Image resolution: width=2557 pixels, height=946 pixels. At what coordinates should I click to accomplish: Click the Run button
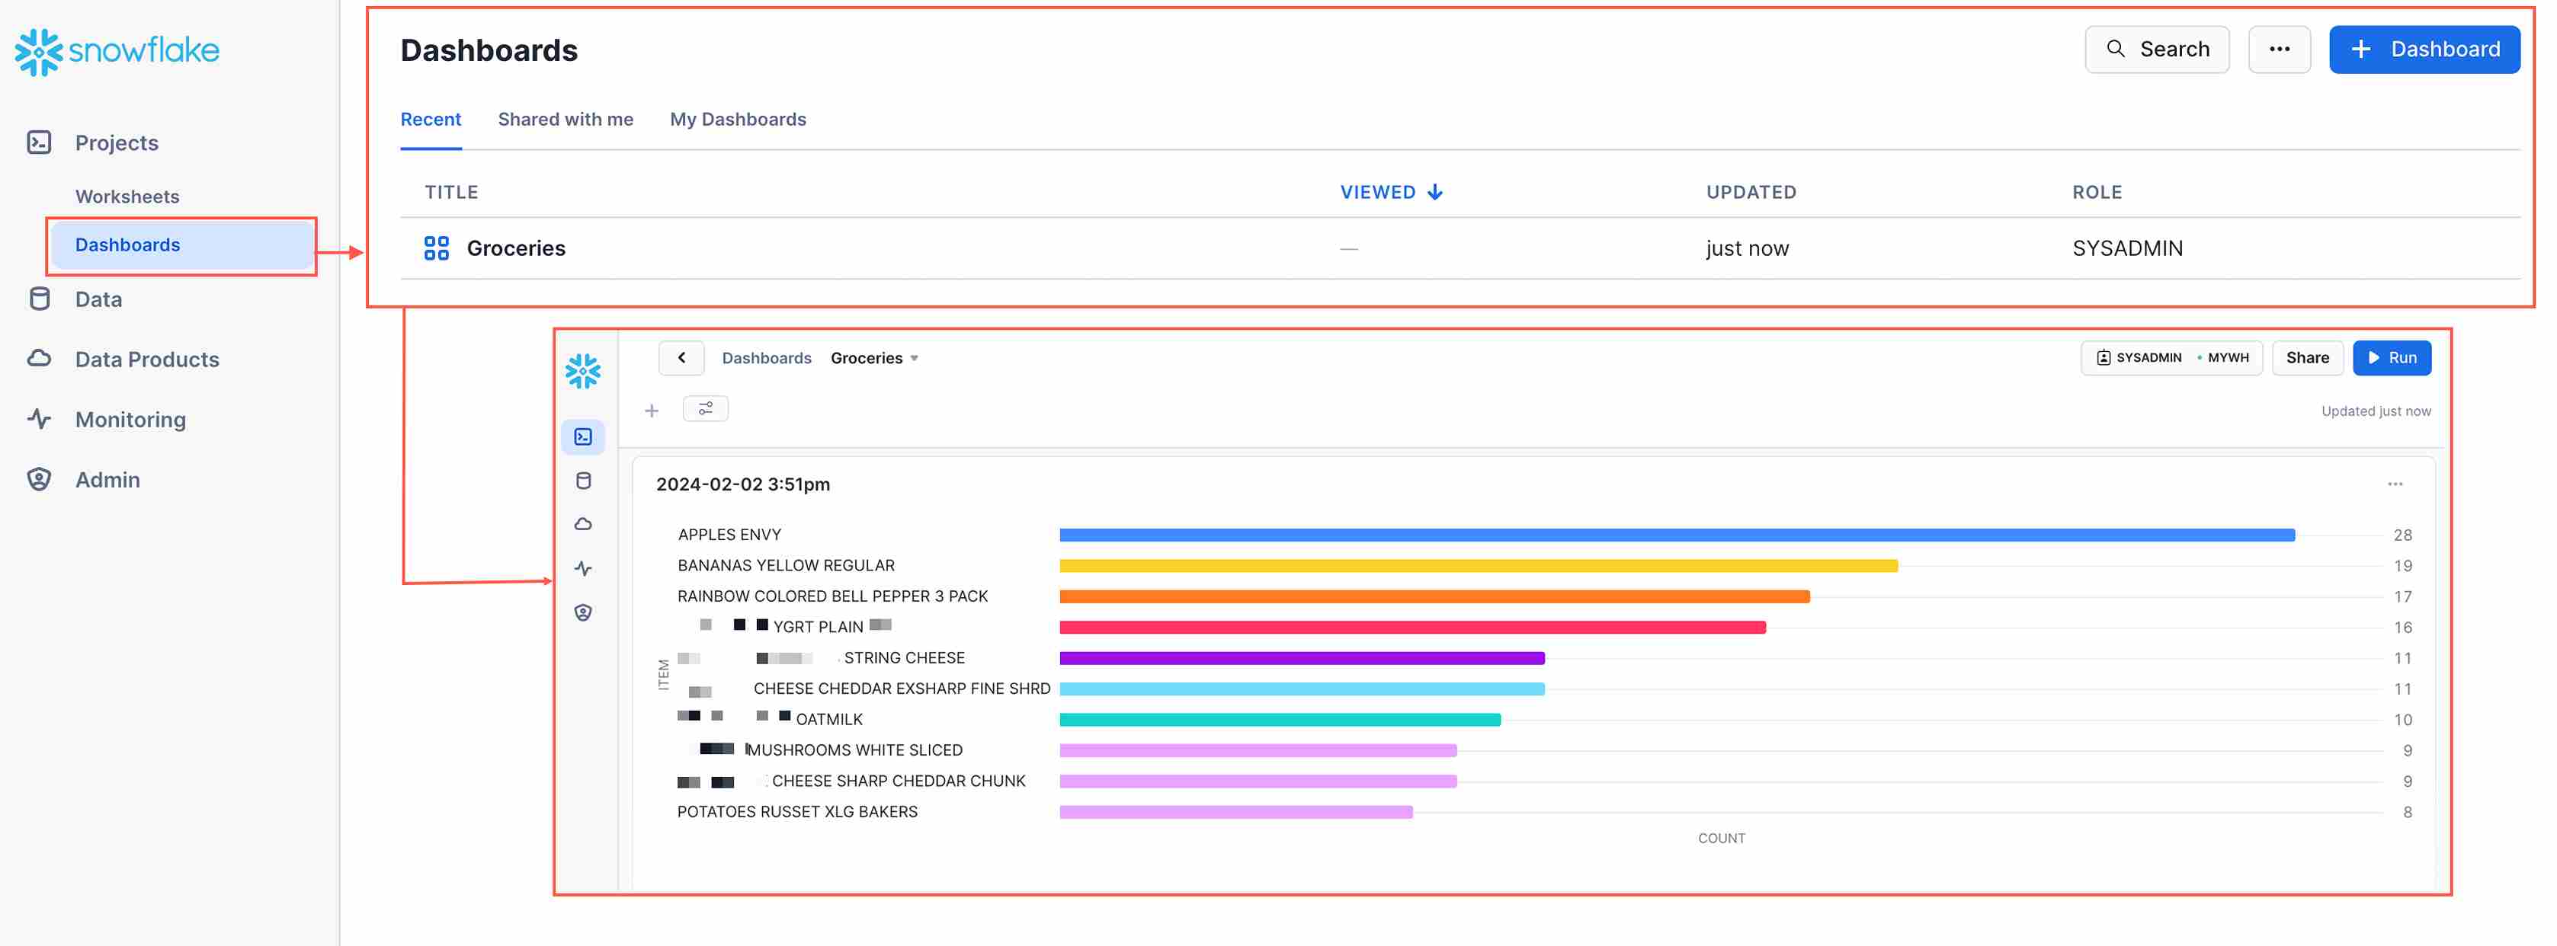[2391, 358]
